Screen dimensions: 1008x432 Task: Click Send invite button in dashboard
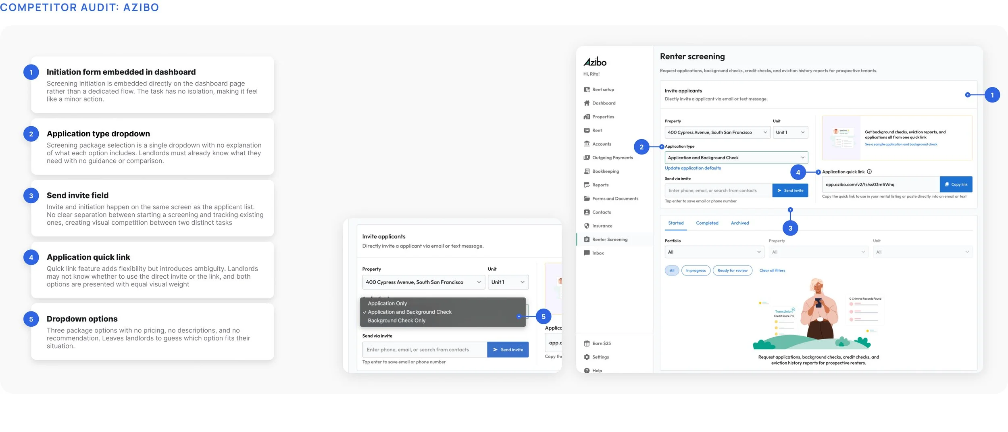point(790,190)
